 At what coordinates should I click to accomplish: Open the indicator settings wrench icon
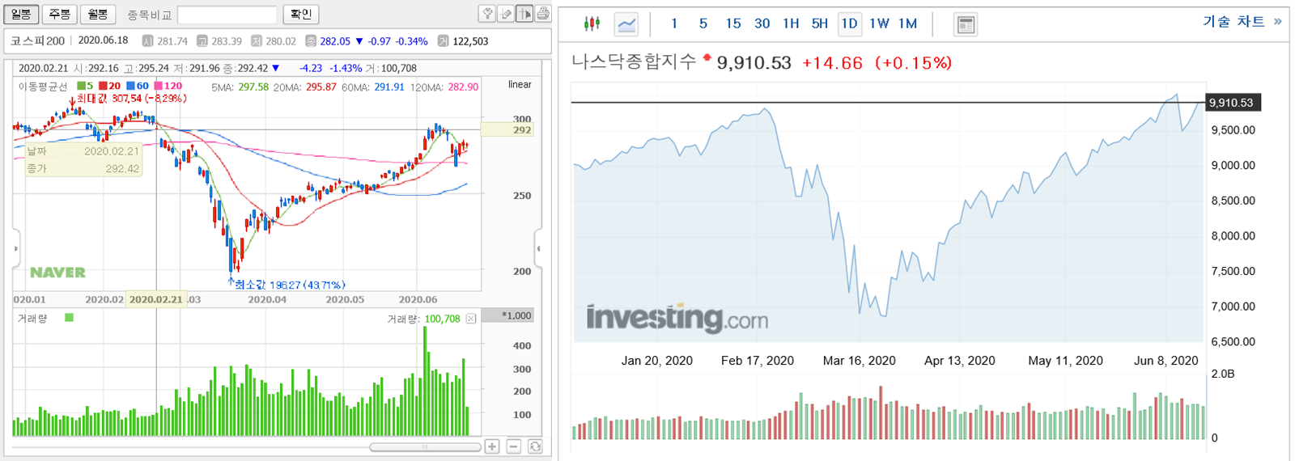click(x=487, y=13)
